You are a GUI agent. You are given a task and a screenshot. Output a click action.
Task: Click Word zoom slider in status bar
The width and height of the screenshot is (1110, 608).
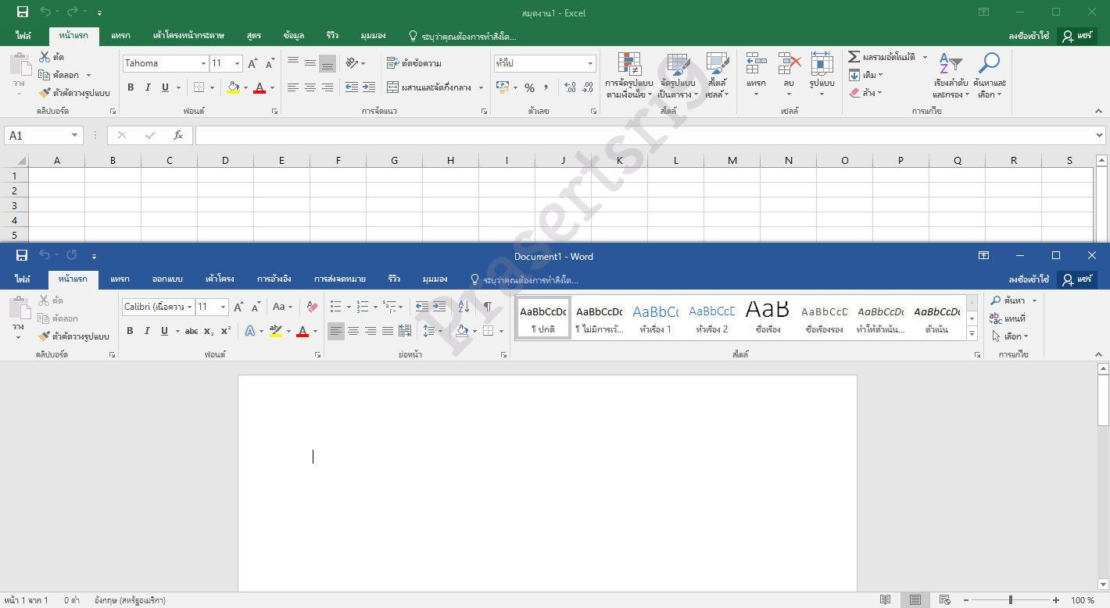pyautogui.click(x=1012, y=600)
